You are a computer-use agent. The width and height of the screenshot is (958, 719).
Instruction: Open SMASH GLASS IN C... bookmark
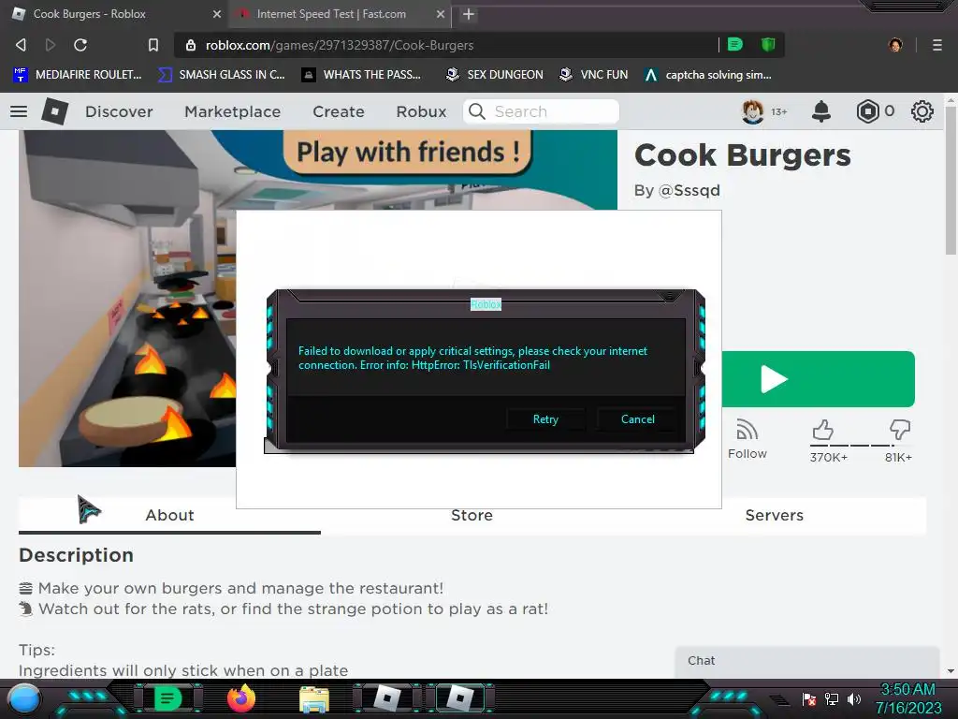[222, 75]
